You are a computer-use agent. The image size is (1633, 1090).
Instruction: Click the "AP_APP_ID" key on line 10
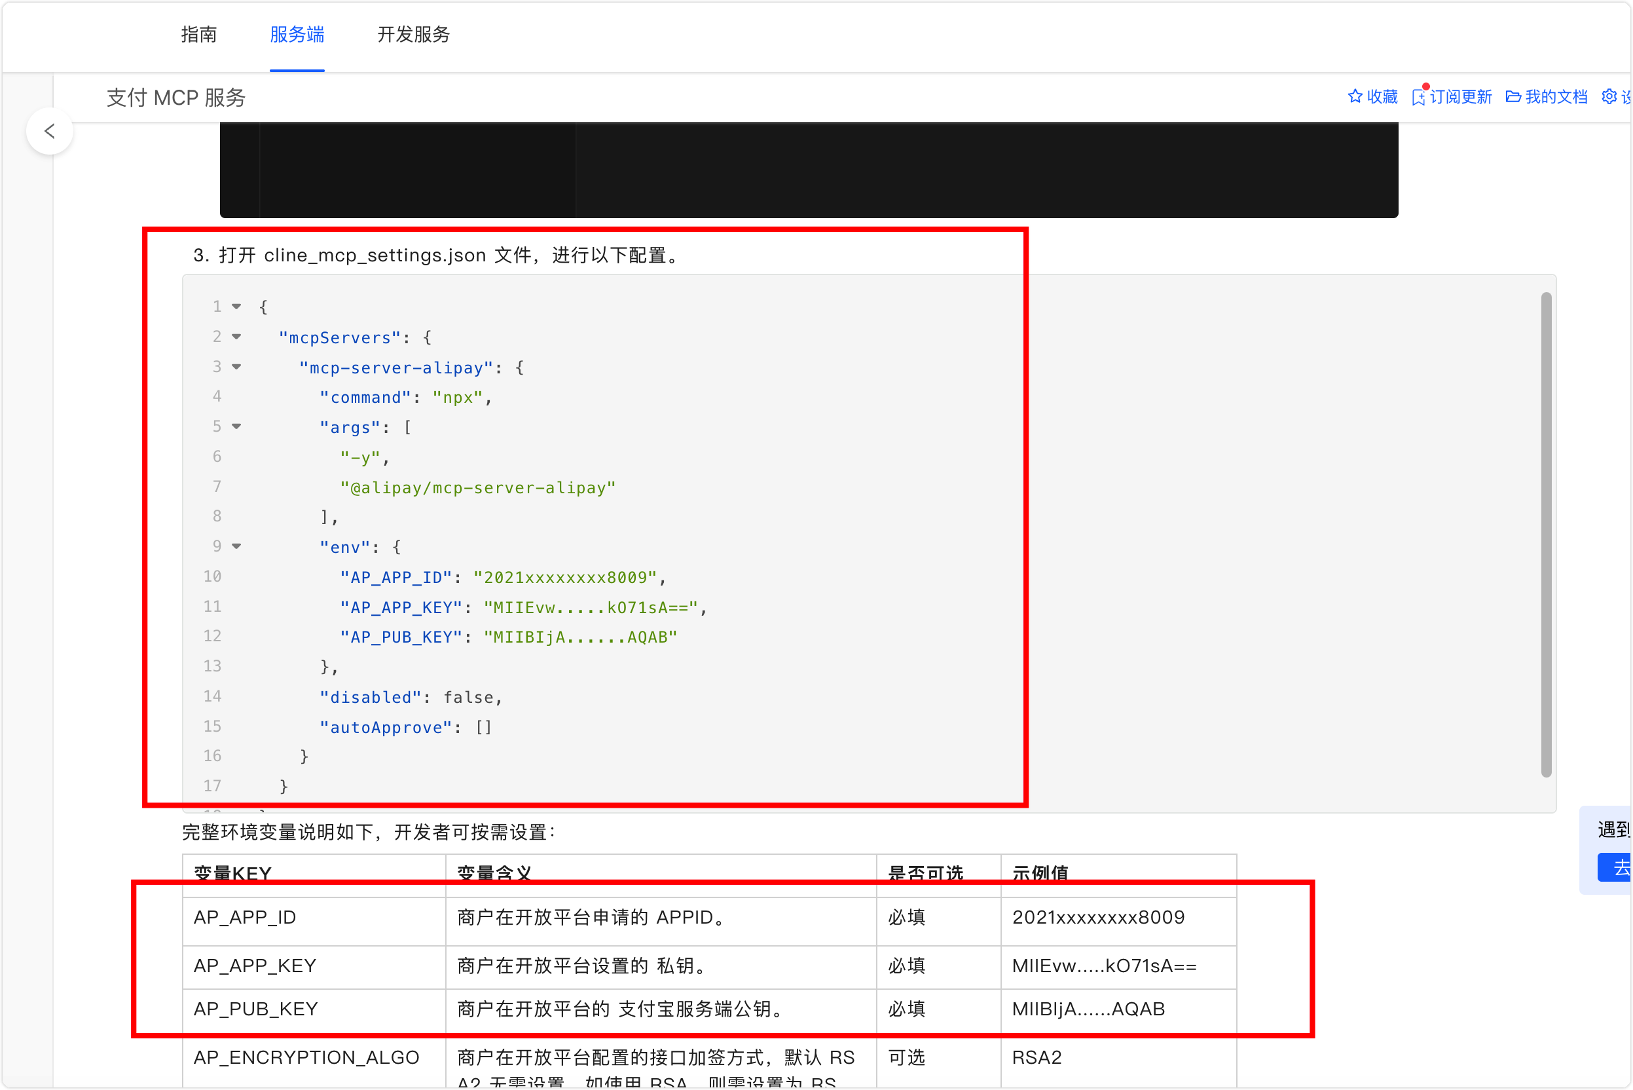coord(396,578)
